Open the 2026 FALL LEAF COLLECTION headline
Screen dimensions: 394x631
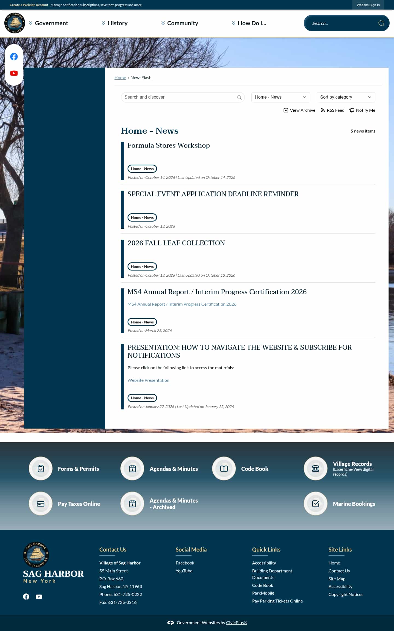[x=176, y=243]
